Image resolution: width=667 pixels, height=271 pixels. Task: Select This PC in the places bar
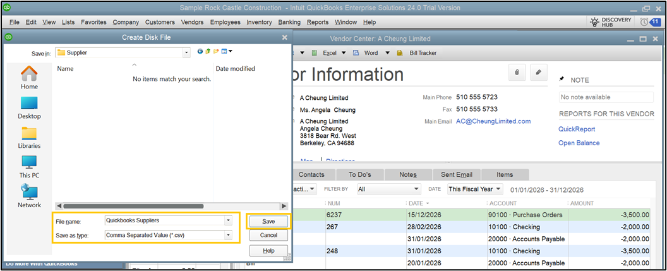(x=29, y=167)
